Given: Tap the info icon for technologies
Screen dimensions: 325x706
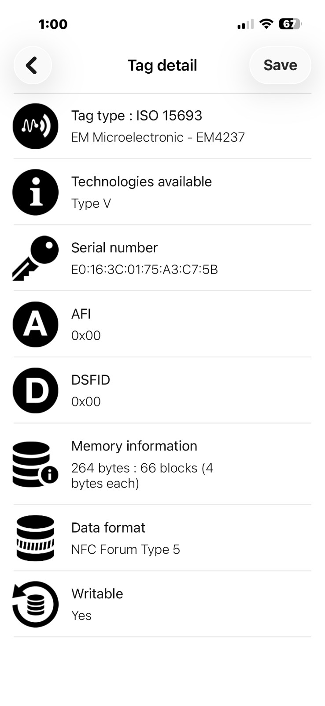Looking at the screenshot, I should click(x=35, y=192).
